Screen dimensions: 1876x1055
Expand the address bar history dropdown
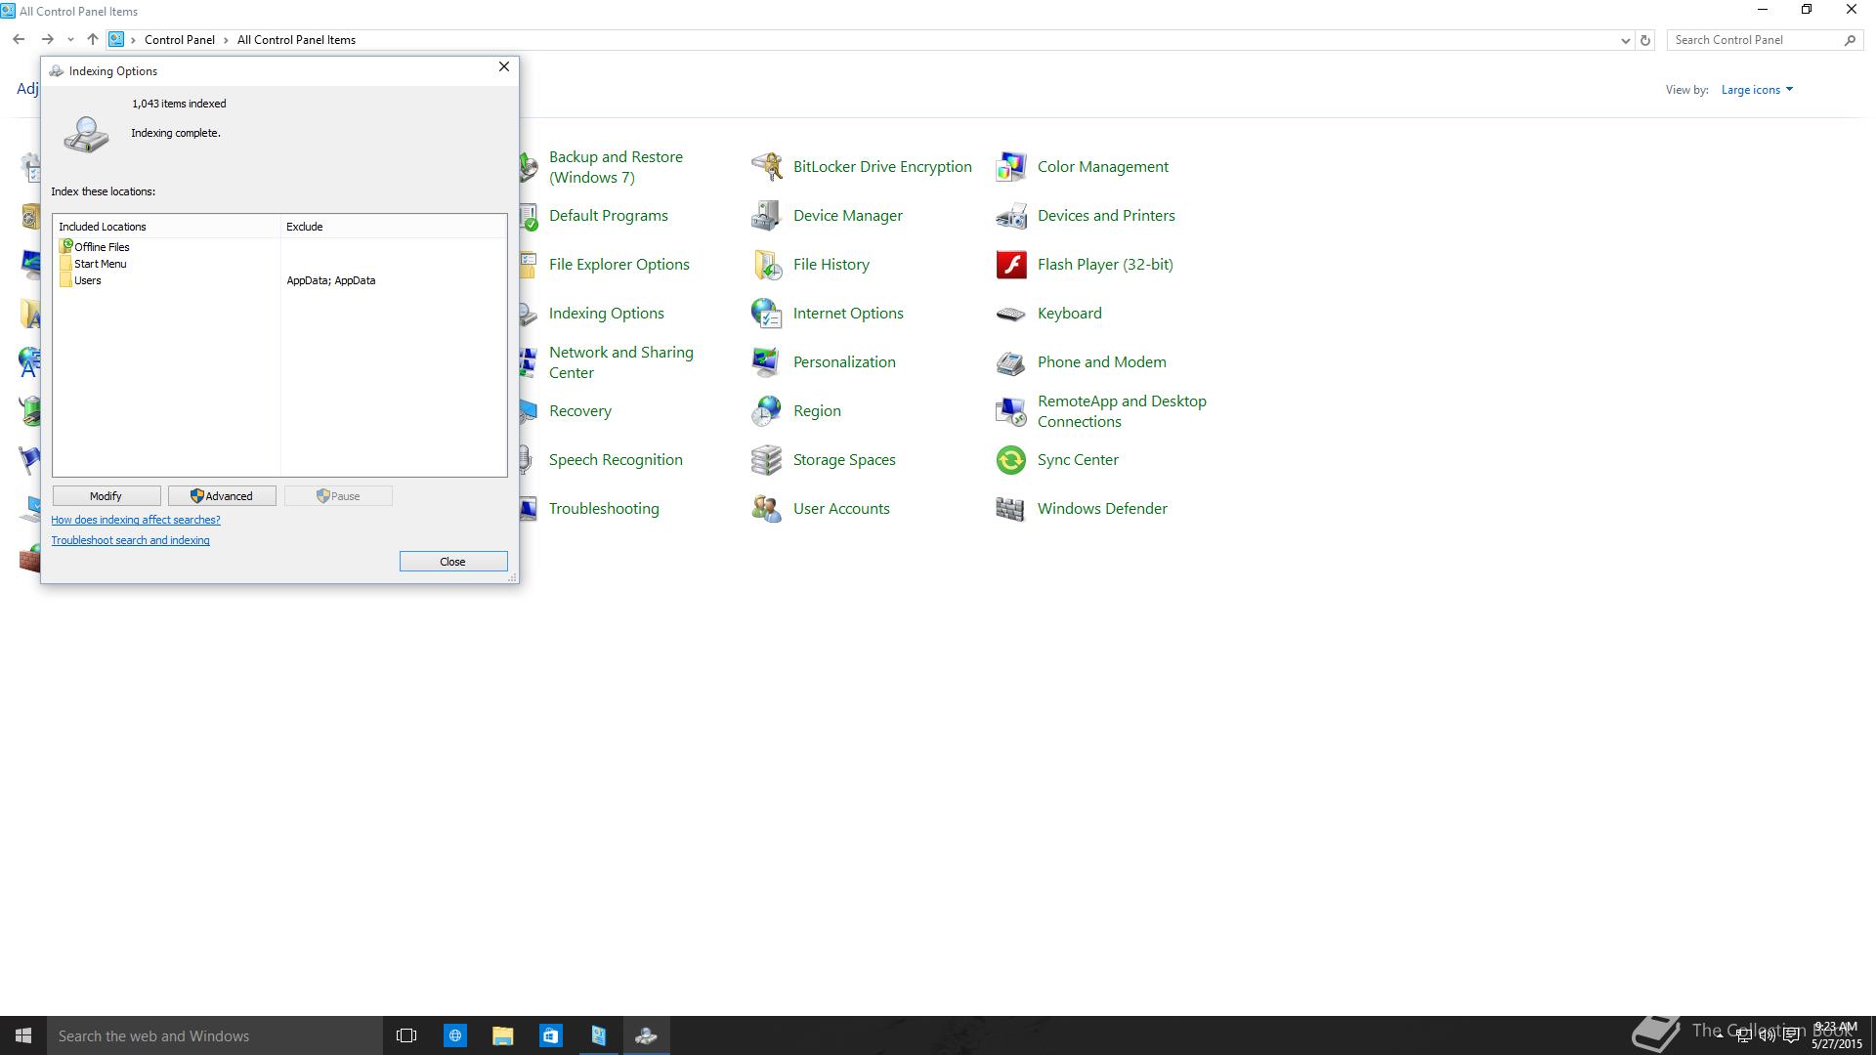[1625, 40]
